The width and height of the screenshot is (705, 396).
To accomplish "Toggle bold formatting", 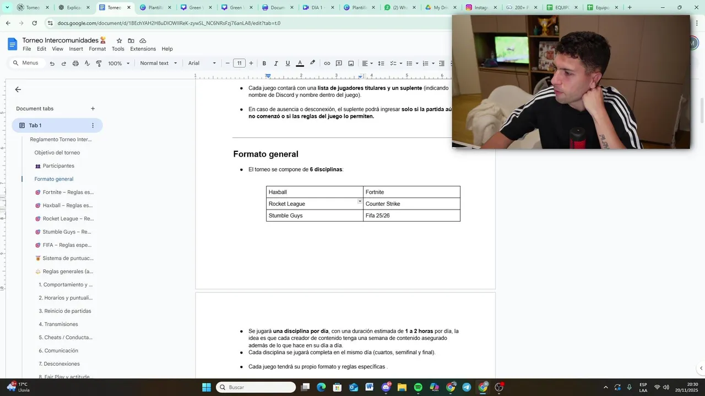I will coord(264,63).
